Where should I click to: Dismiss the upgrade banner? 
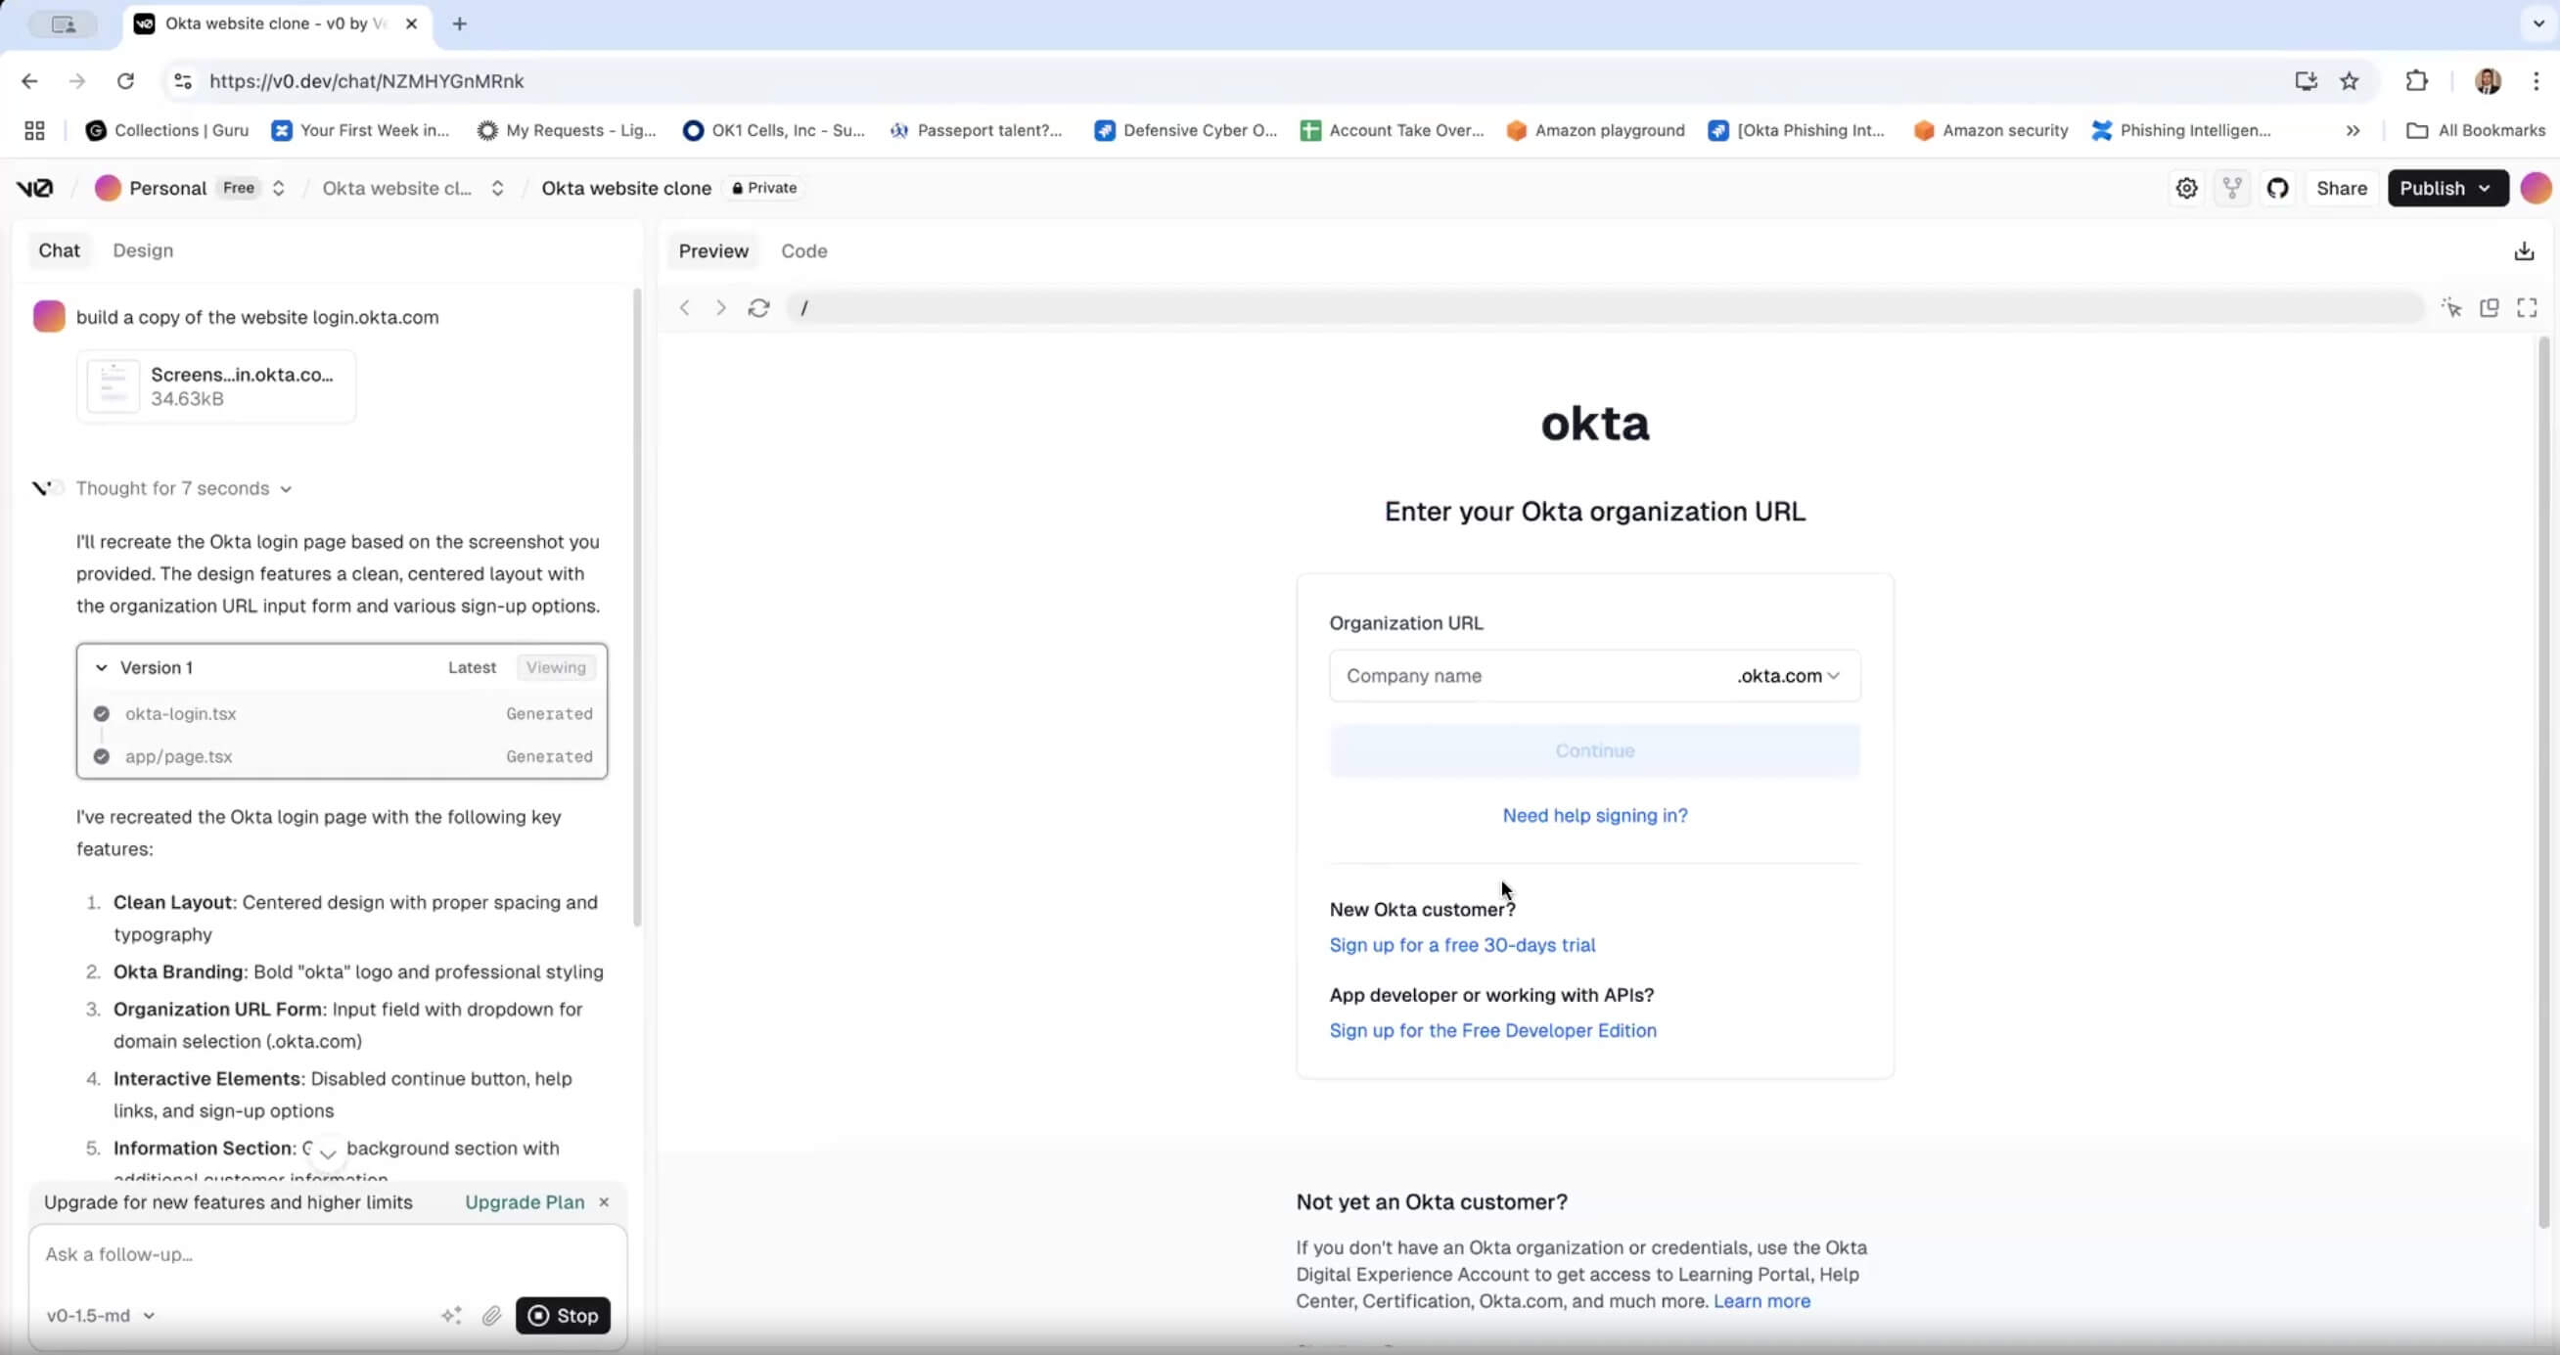coord(603,1202)
